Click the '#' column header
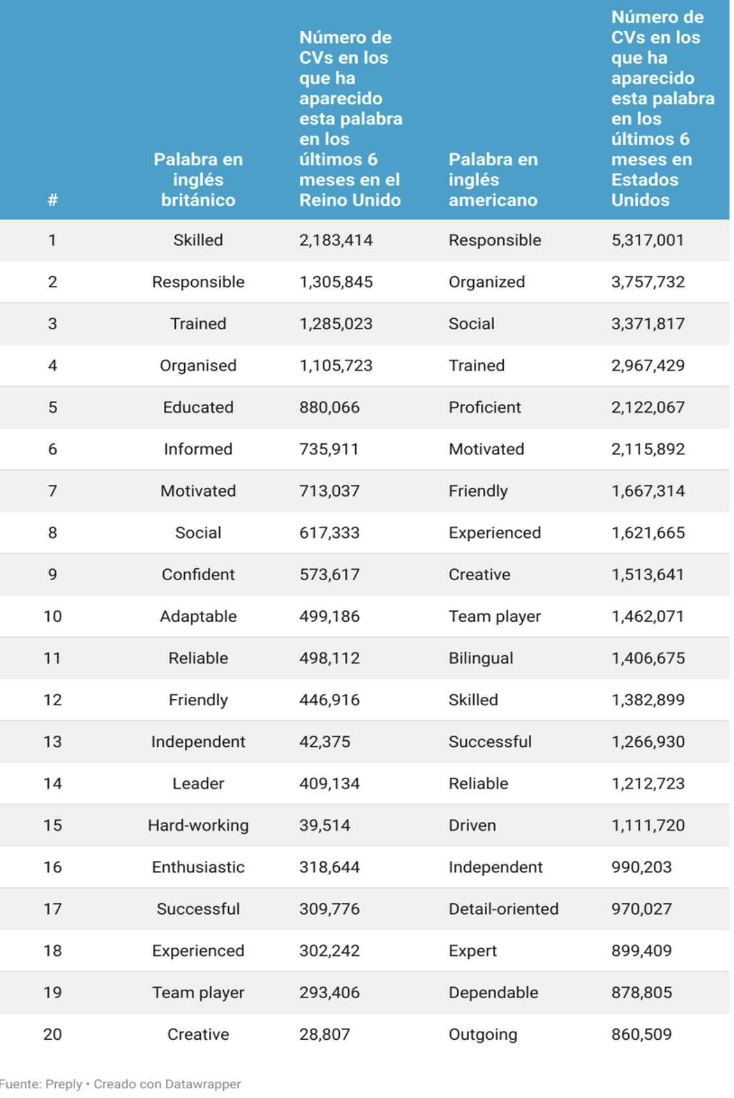Screen dimensions: 734x1098 coord(53,200)
